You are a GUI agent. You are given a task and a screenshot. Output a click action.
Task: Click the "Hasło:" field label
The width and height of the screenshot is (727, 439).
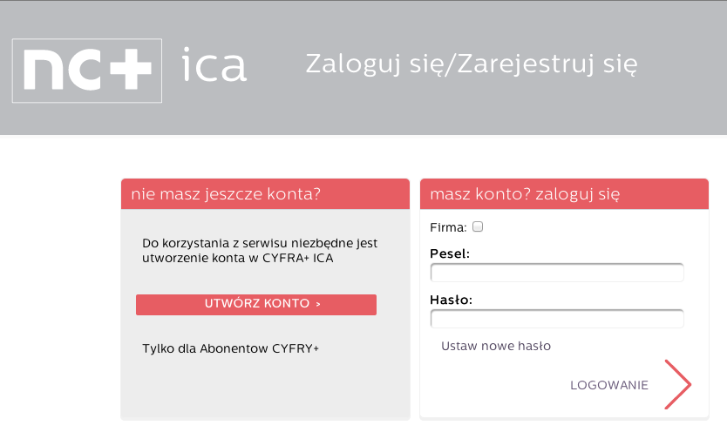(451, 300)
